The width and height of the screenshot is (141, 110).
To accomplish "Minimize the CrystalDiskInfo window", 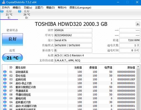I will click(118, 2).
